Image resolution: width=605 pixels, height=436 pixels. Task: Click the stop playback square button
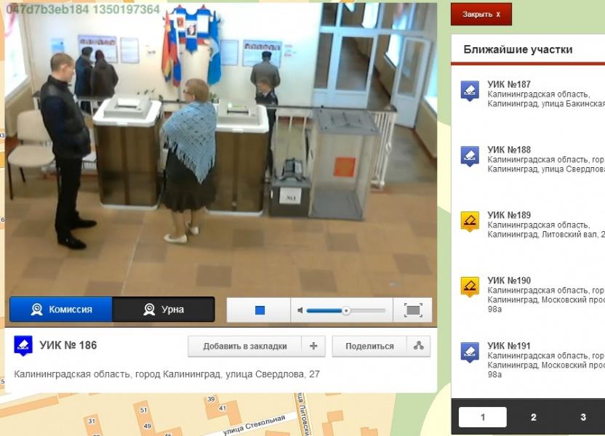260,310
